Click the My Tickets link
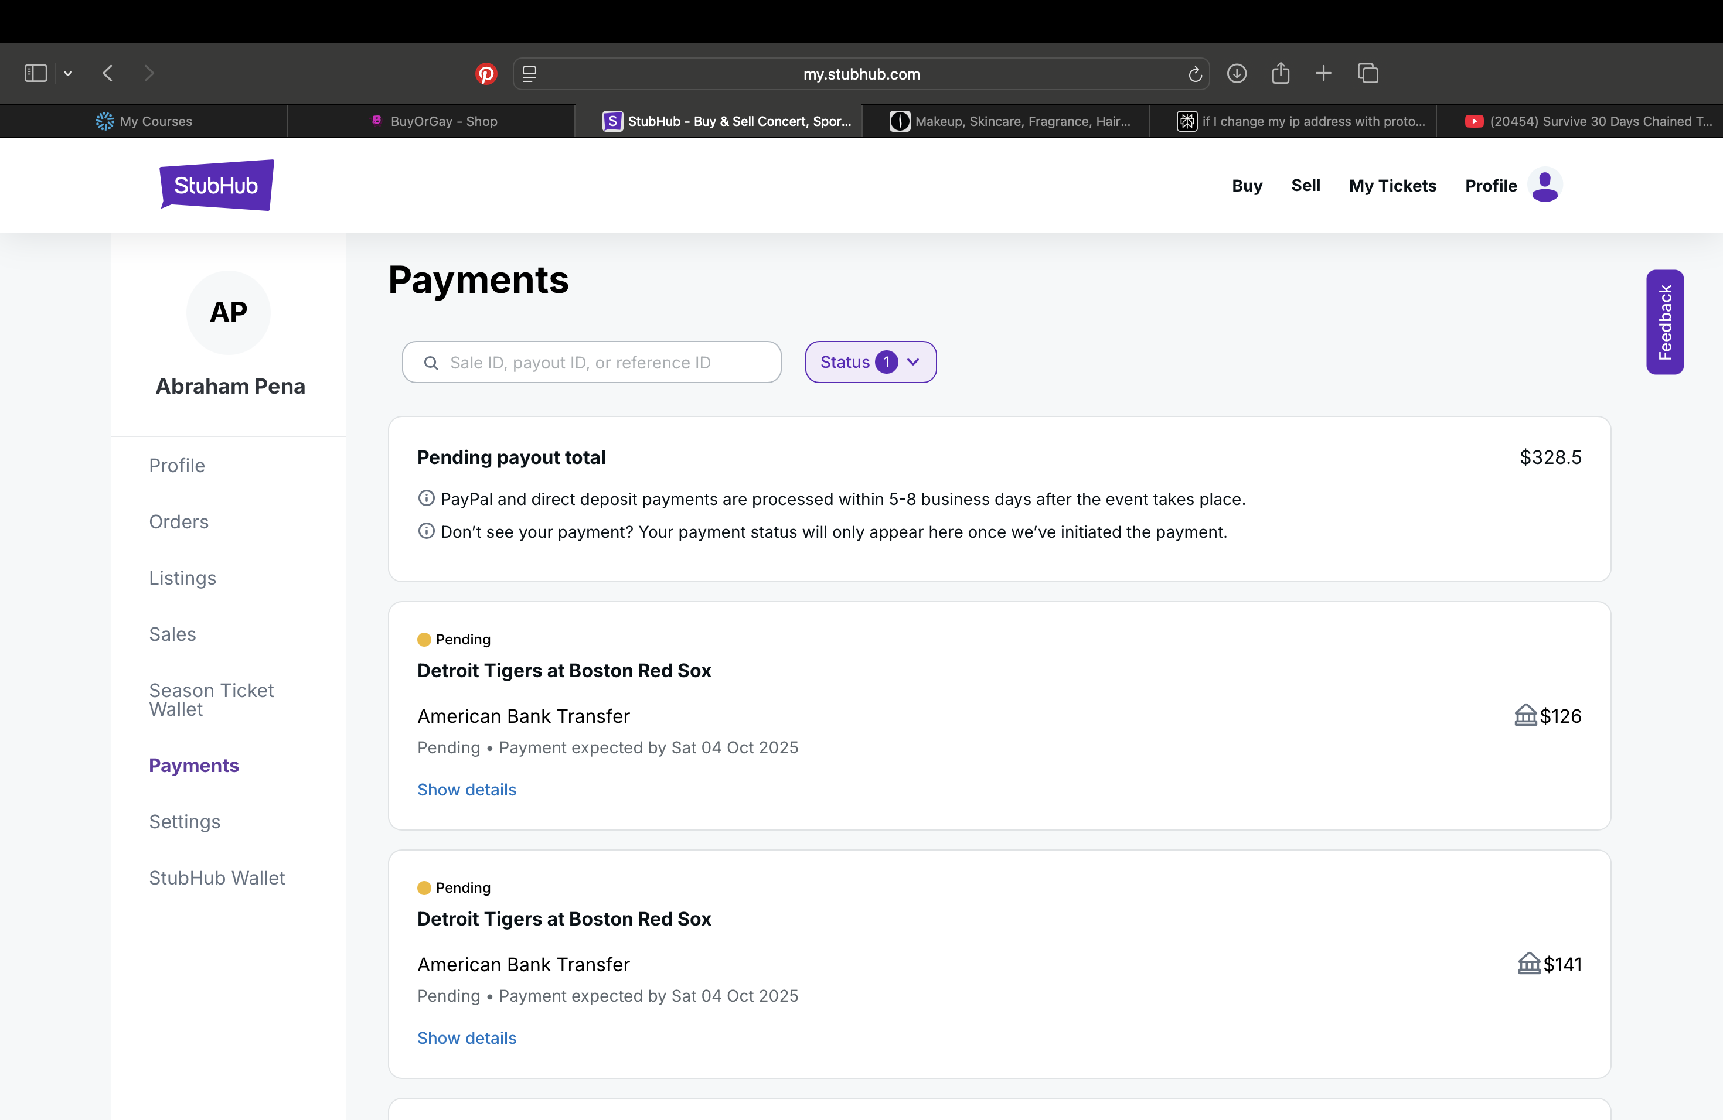 [1391, 186]
